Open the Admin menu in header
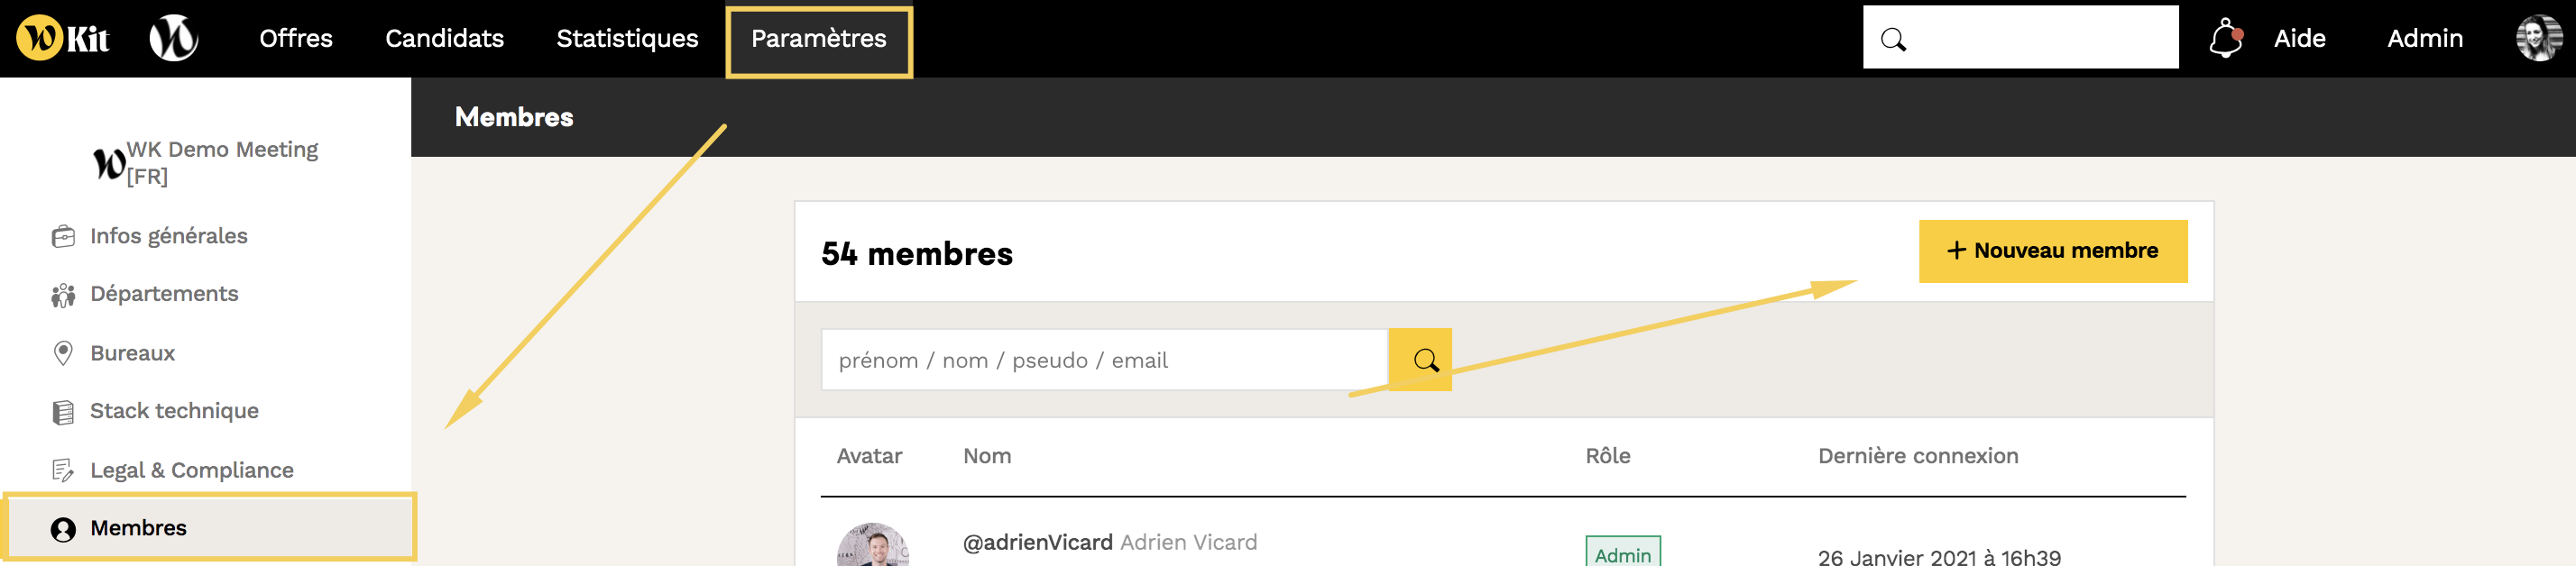 2425,38
